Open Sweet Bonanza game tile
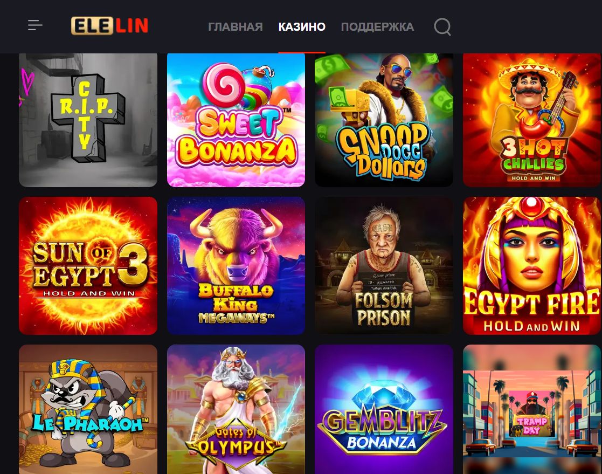The width and height of the screenshot is (602, 474). (236, 120)
